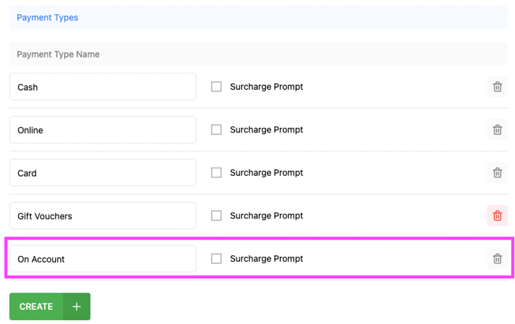Open the Payment Types heading
This screenshot has width=515, height=324.
47,17
